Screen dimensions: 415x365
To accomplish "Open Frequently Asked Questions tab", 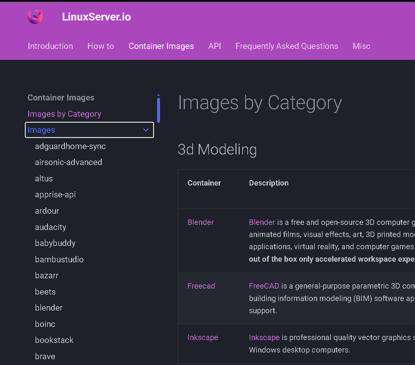I will click(x=287, y=46).
